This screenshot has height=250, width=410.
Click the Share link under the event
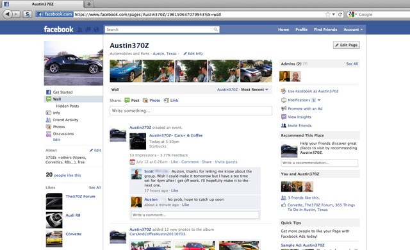point(207,162)
